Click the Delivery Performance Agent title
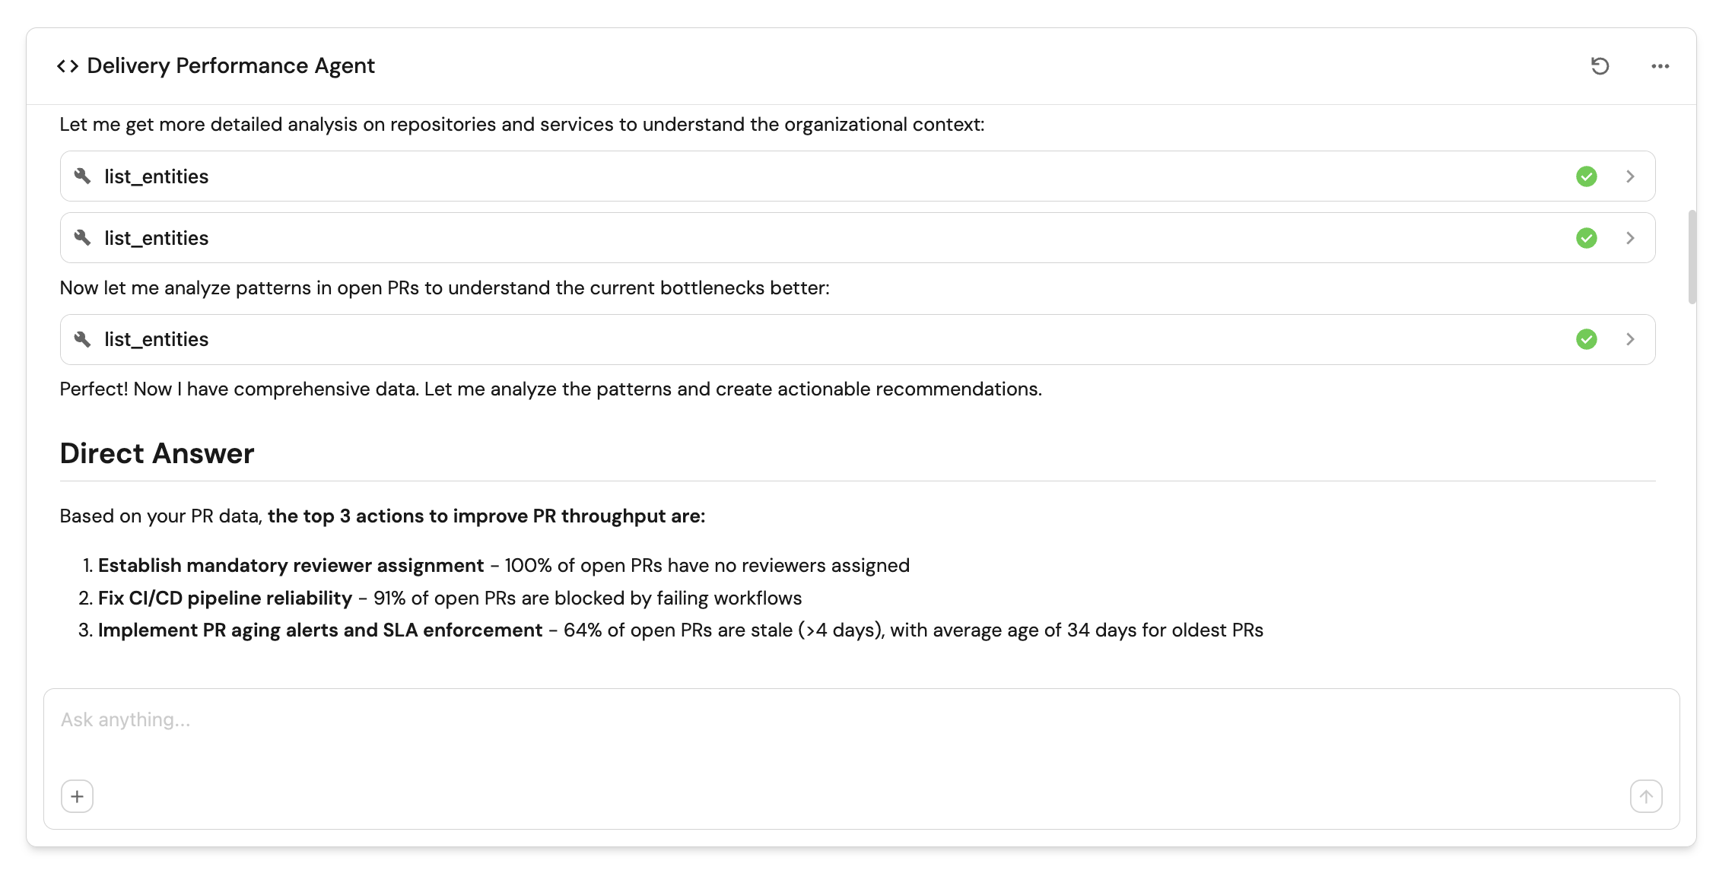The height and width of the screenshot is (870, 1716). tap(230, 66)
